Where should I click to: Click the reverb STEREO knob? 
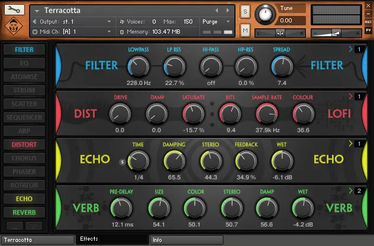(231, 208)
